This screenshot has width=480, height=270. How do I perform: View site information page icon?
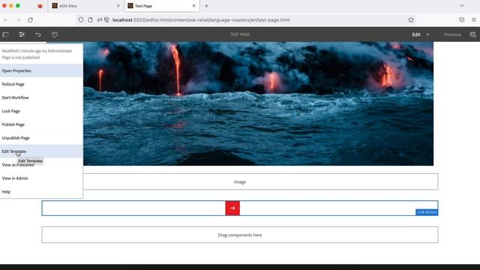(x=90, y=20)
